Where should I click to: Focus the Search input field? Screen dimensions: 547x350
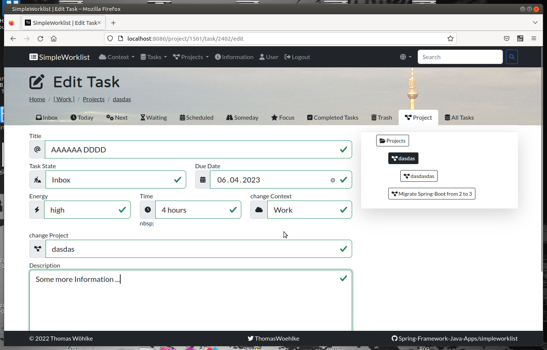(x=460, y=57)
